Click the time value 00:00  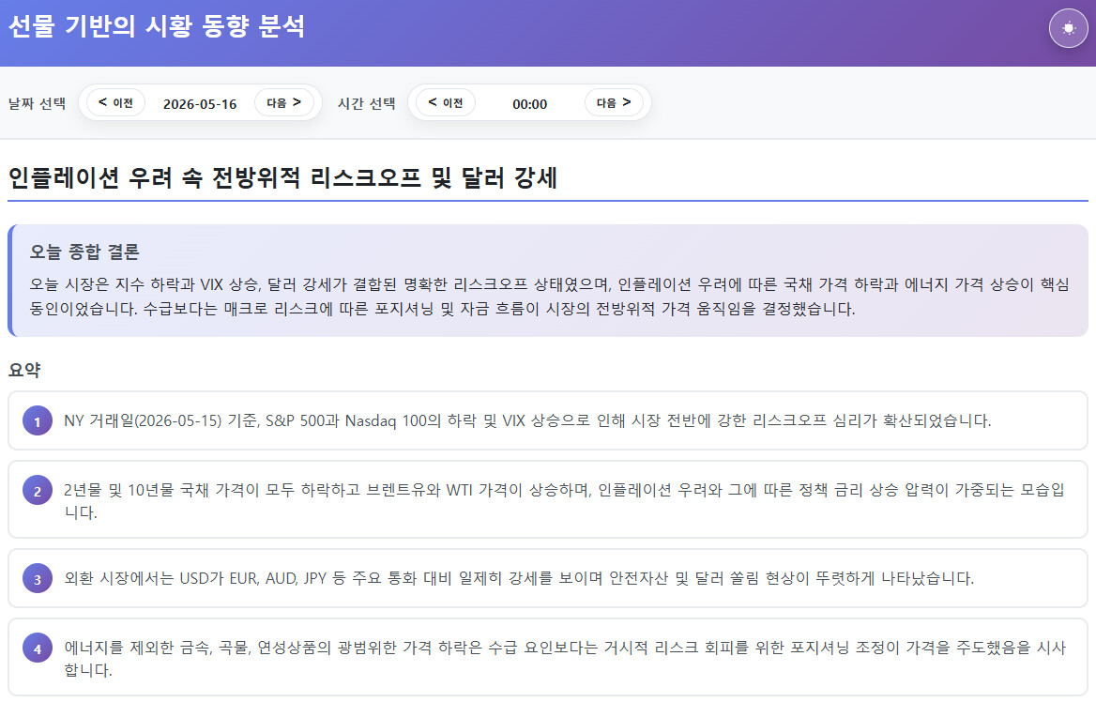pyautogui.click(x=530, y=104)
